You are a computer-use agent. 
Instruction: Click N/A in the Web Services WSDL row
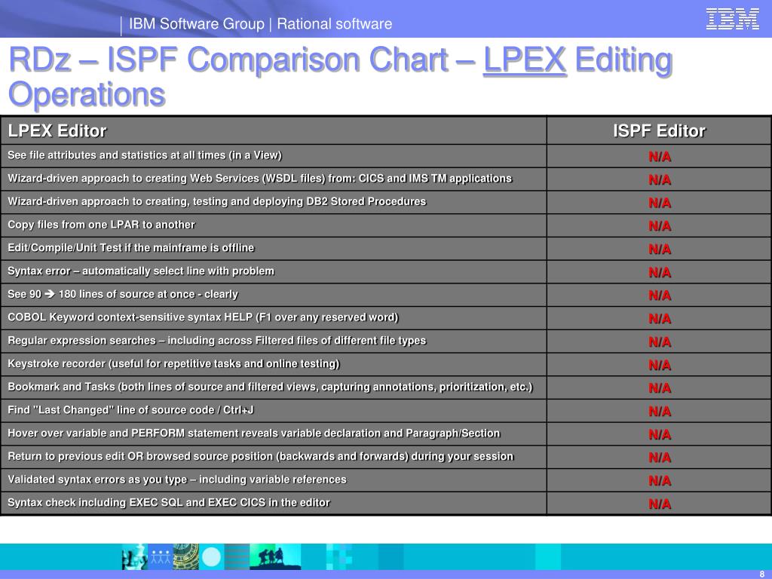[x=659, y=179]
